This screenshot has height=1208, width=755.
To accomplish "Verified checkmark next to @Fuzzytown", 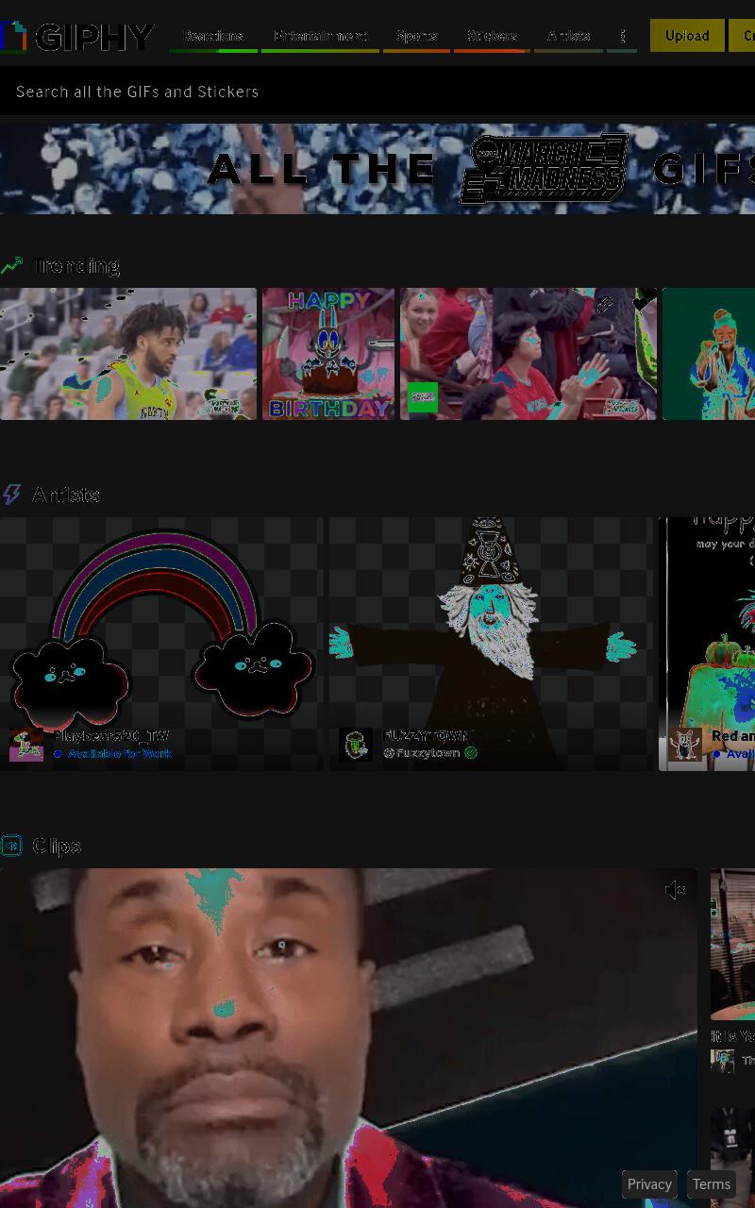I will pos(471,753).
